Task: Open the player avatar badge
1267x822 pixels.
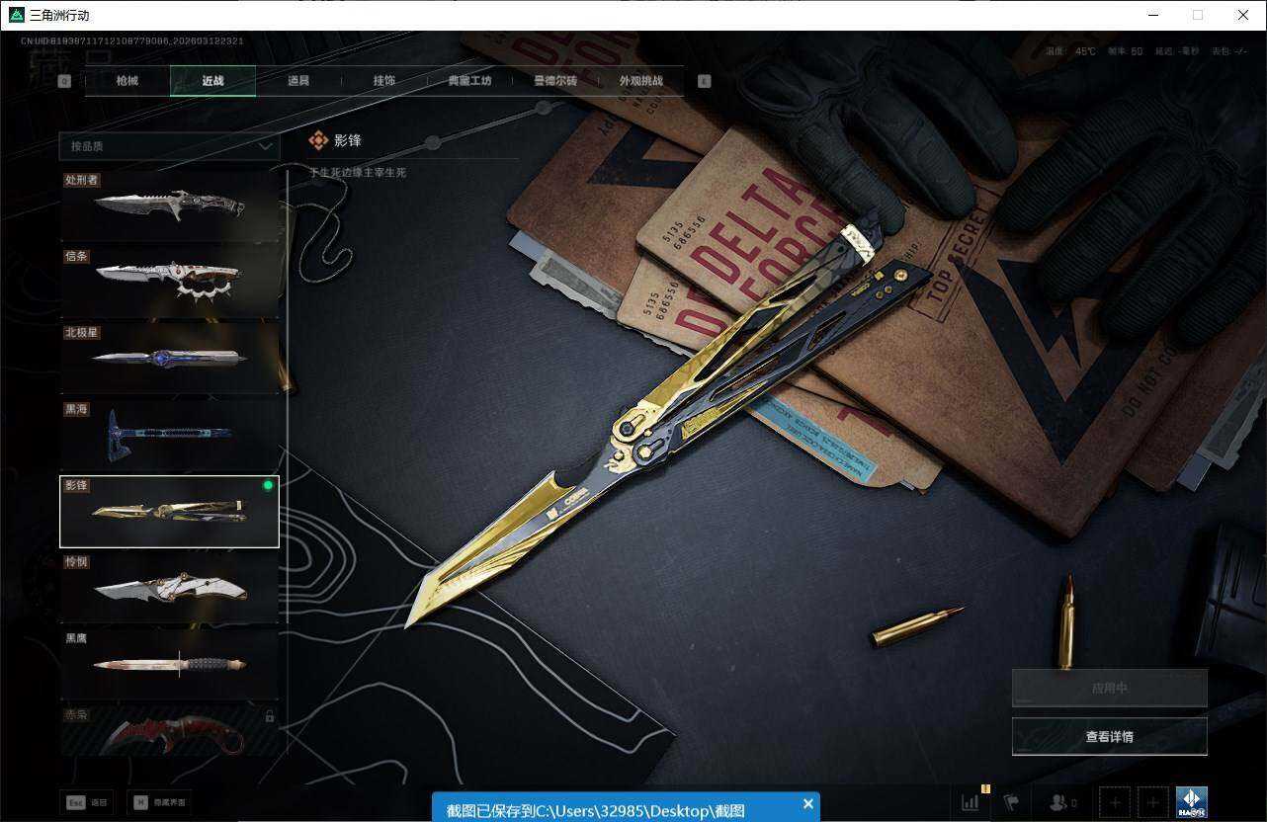Action: point(1191,802)
